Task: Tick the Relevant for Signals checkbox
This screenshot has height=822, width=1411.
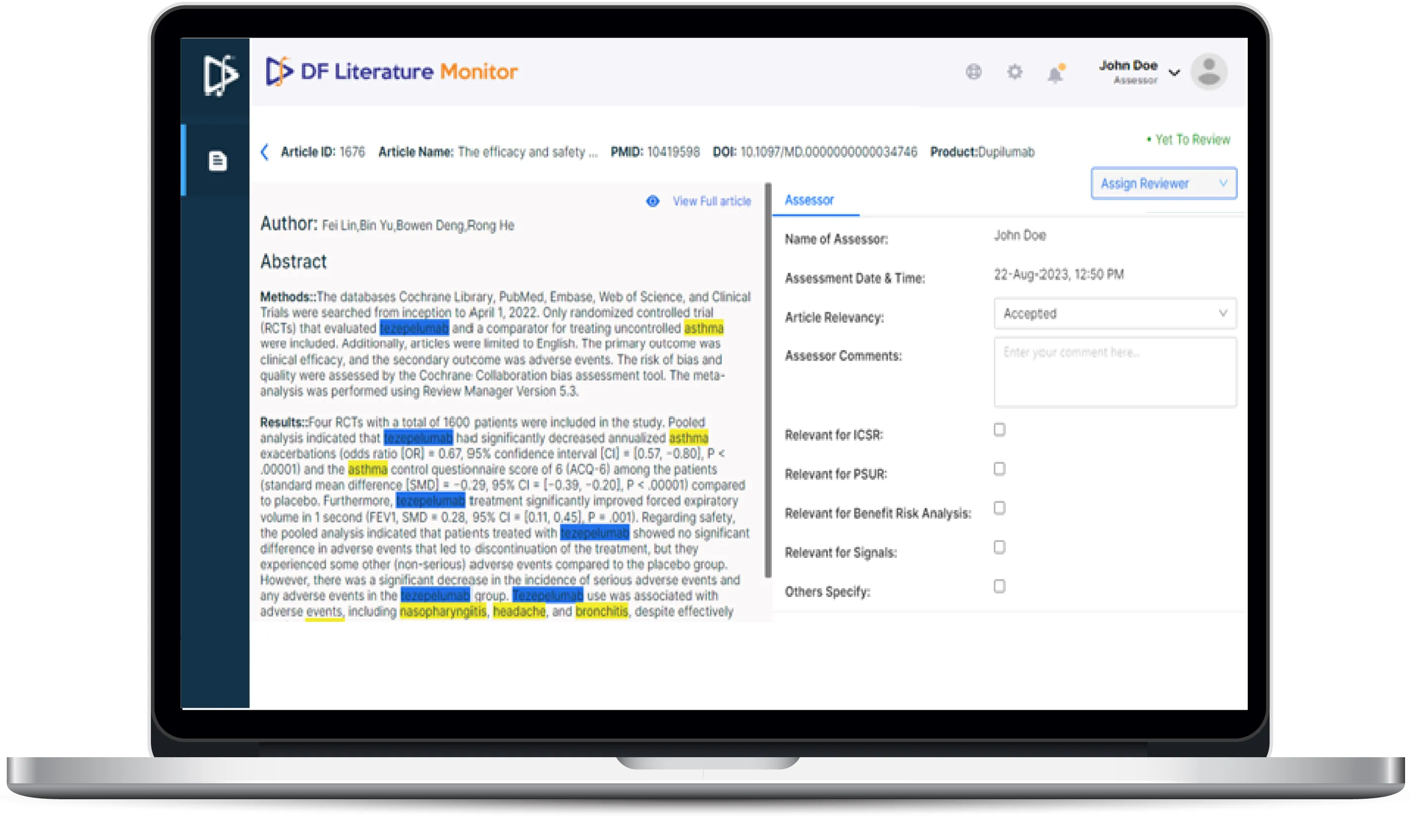Action: coord(999,547)
